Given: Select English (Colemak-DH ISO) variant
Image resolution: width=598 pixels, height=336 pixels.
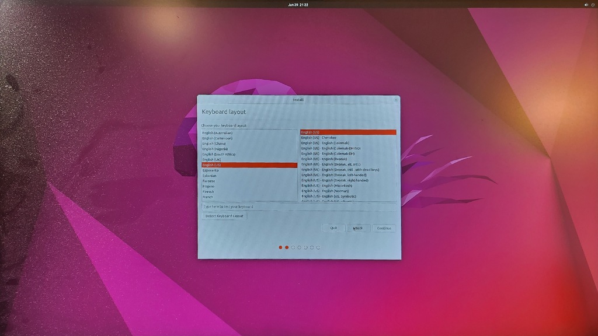Looking at the screenshot, I should click(348, 148).
